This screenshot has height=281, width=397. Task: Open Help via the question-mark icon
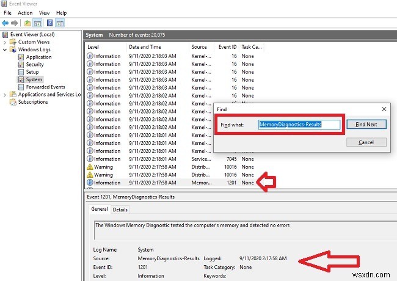pos(50,23)
